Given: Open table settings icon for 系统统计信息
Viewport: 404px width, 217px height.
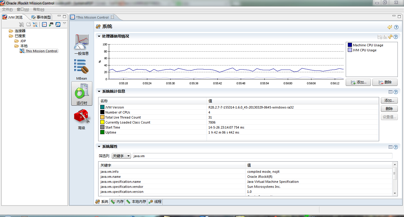Looking at the screenshot, I should pyautogui.click(x=390, y=92).
